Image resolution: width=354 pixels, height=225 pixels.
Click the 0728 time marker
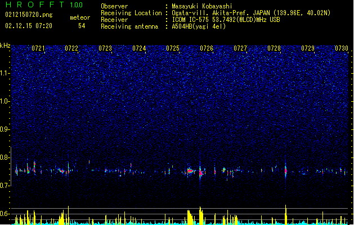274,48
